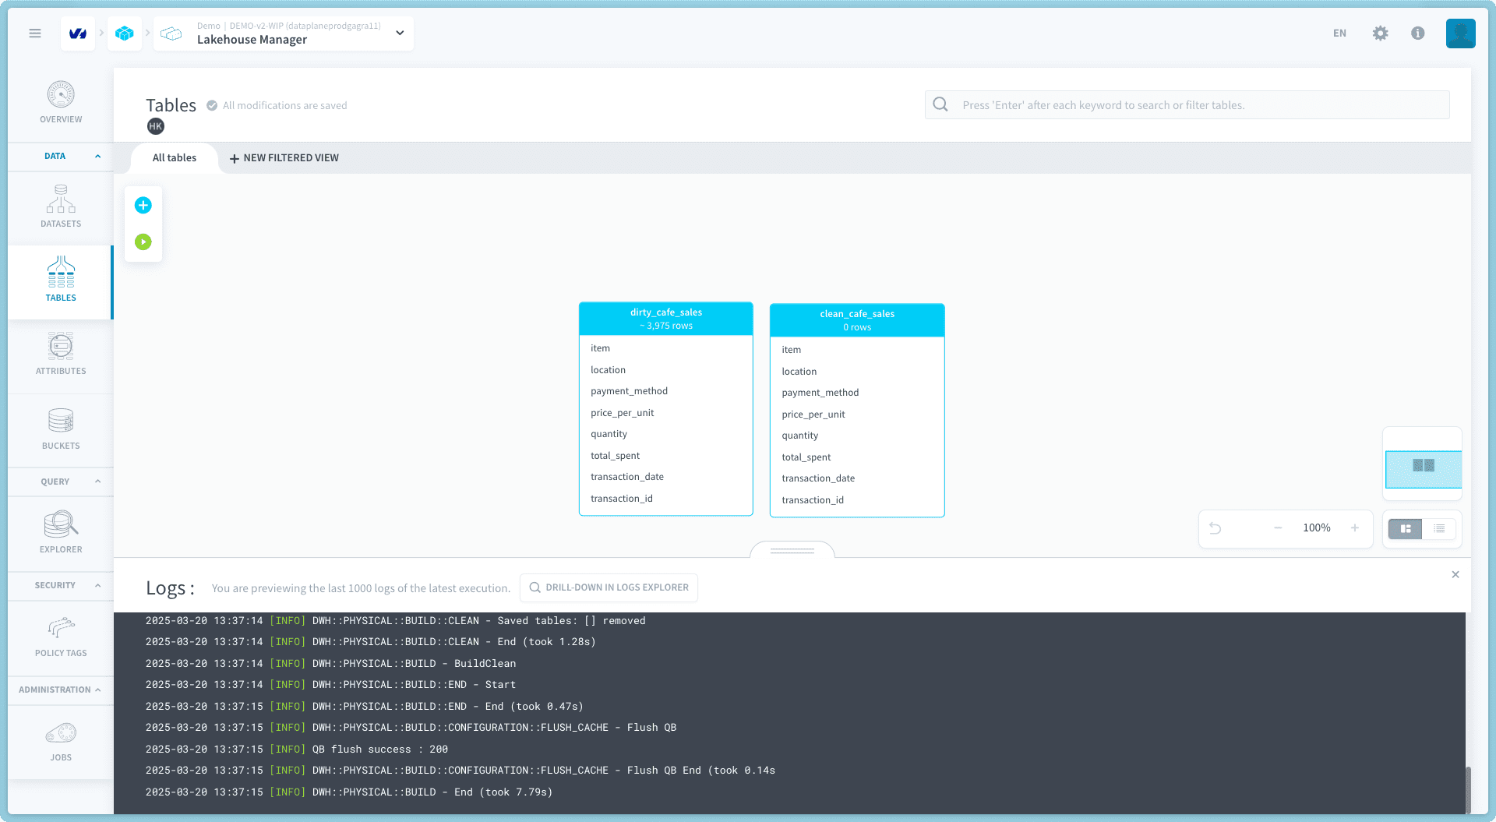
Task: Open Jobs in sidebar
Action: [x=61, y=741]
